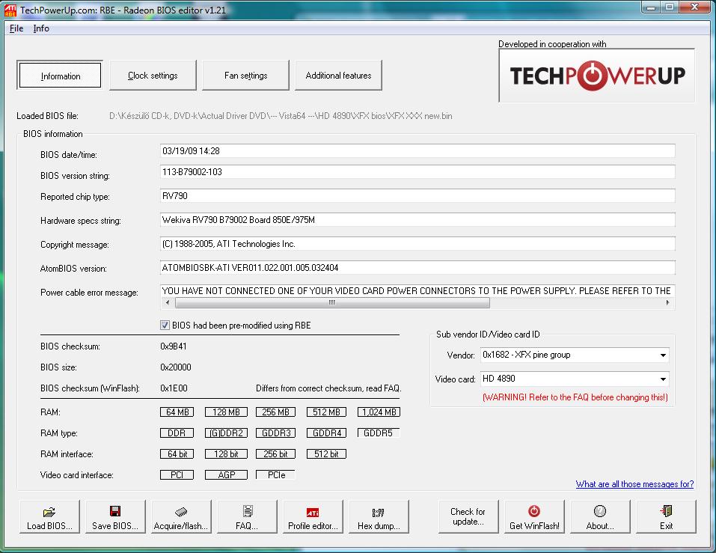
Task: Click the 128 MB RAM indicator
Action: [226, 412]
